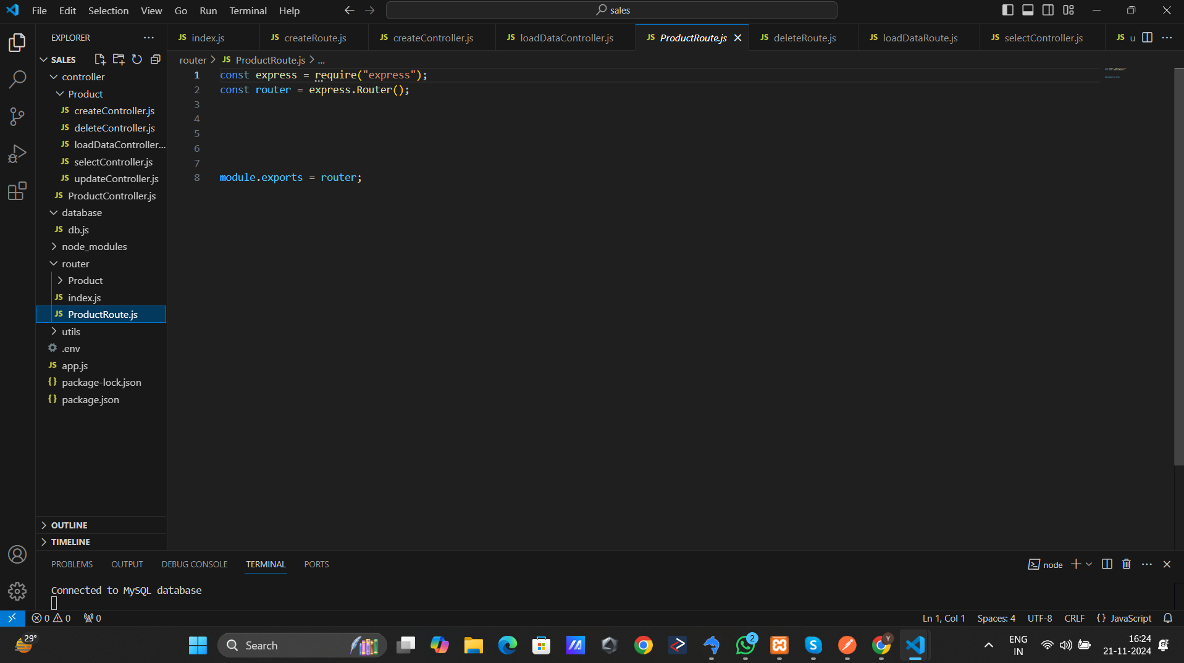Click the sales command center search box
This screenshot has height=663, width=1184.
coord(611,10)
